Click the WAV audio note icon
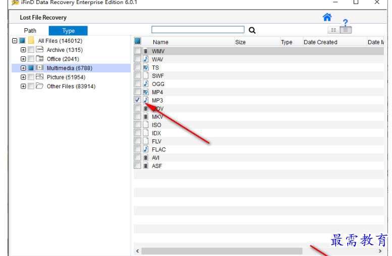392x256 pixels. (146, 59)
